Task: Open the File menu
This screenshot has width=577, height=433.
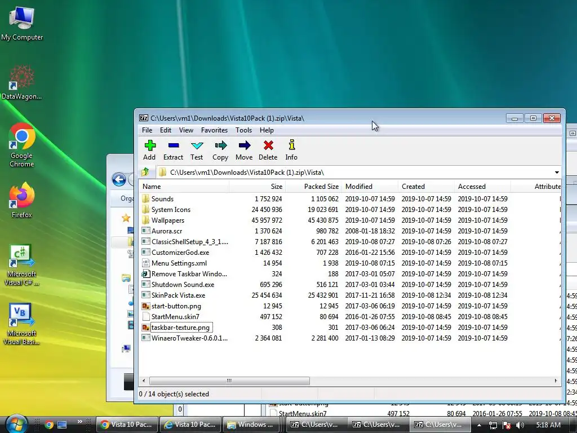Action: pos(147,130)
